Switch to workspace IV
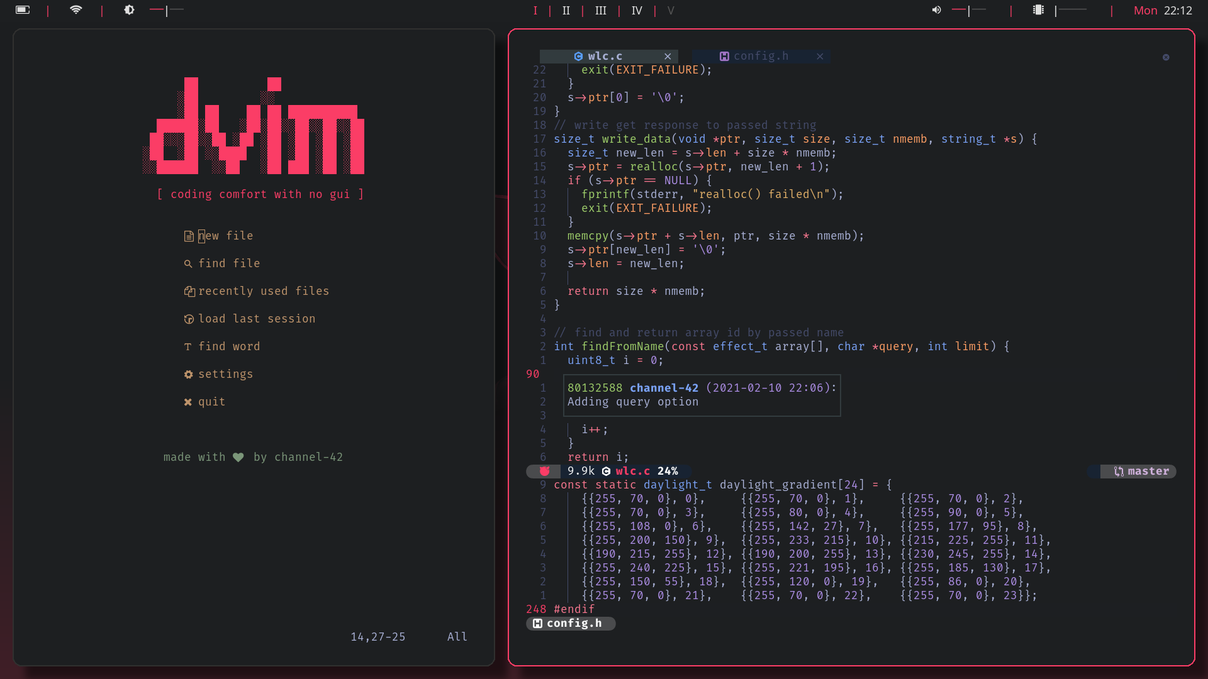Image resolution: width=1208 pixels, height=679 pixels. [636, 11]
